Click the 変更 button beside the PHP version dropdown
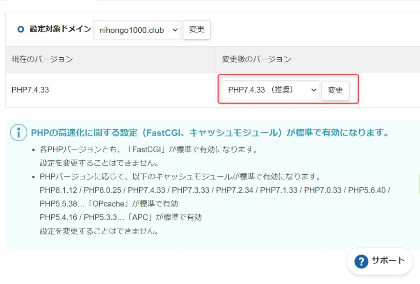The image size is (420, 284). tap(336, 90)
